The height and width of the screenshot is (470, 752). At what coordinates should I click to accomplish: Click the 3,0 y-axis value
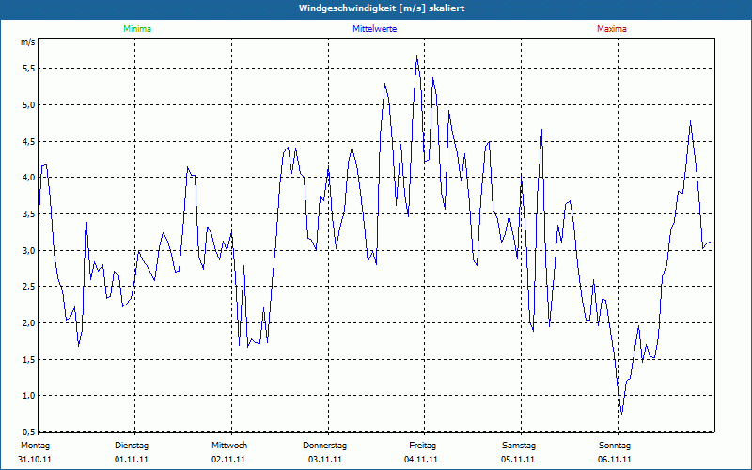click(29, 250)
